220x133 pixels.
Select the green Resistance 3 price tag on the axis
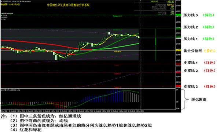178,15
